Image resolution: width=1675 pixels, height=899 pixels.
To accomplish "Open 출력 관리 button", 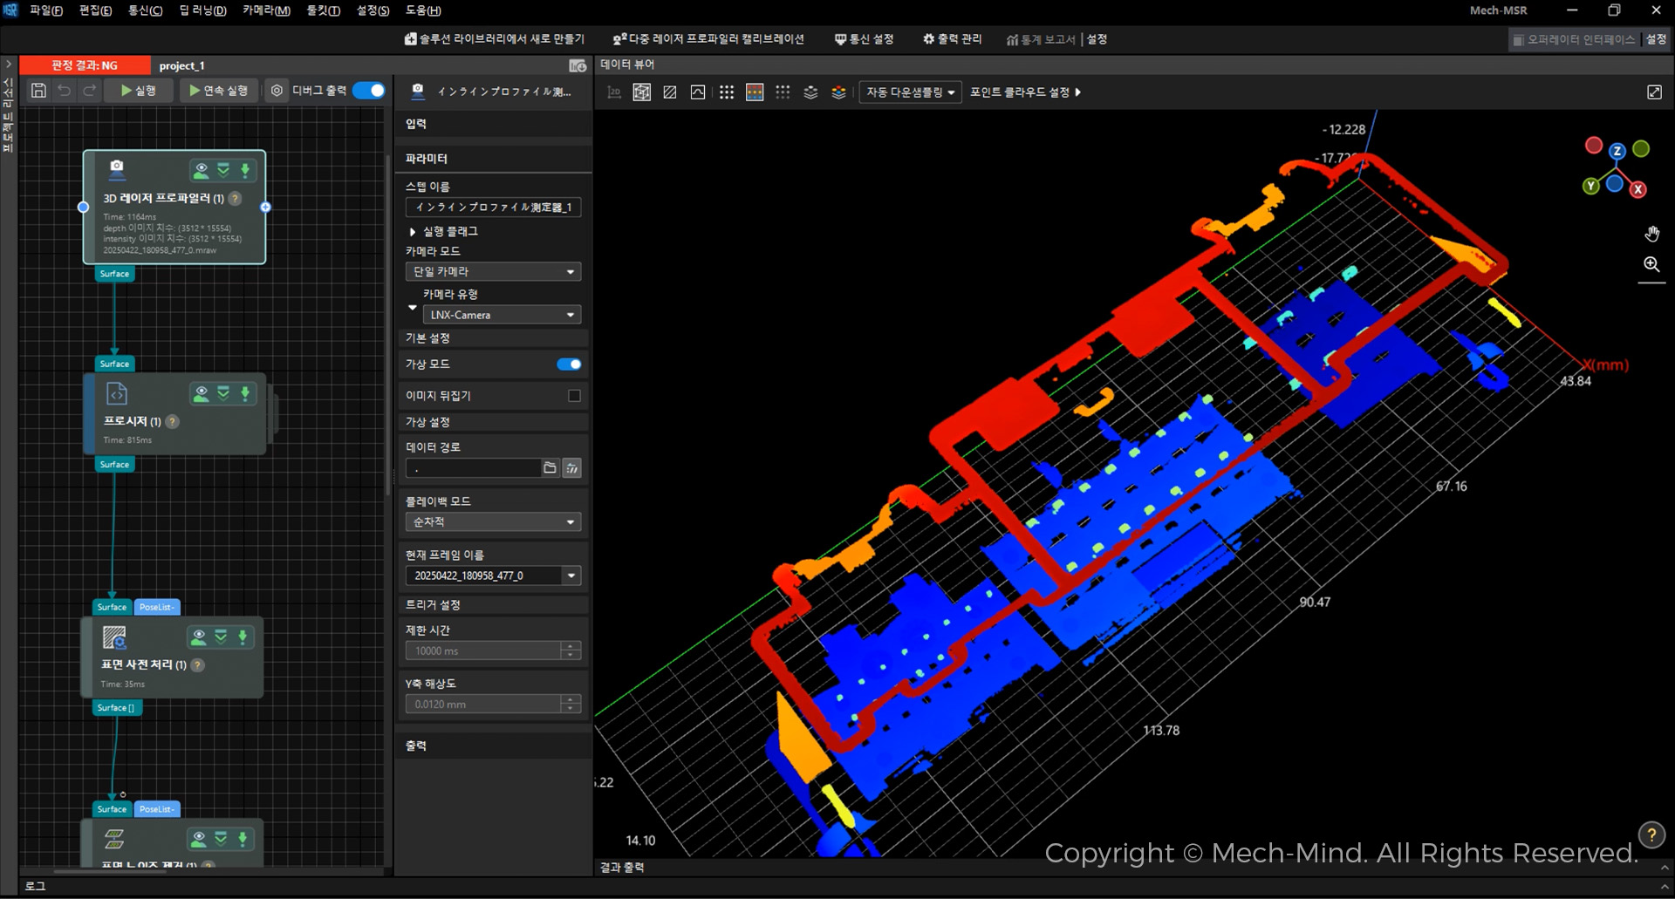I will 953,39.
